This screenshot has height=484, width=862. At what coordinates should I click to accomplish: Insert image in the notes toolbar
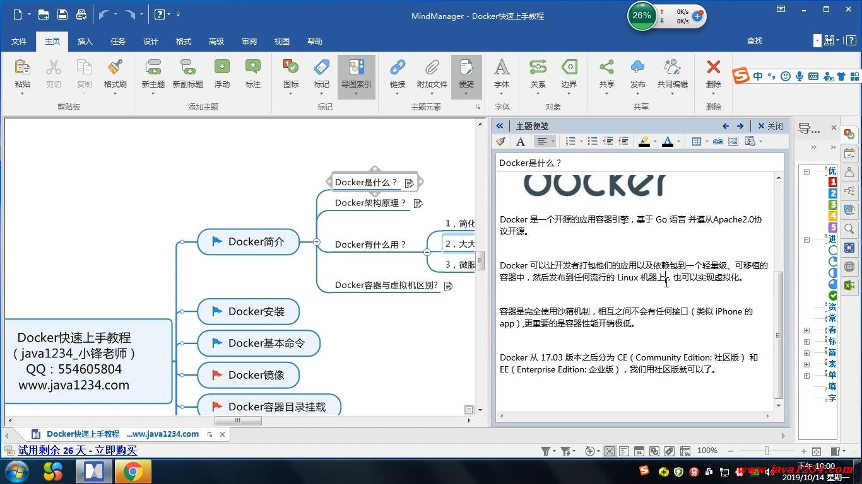point(733,142)
